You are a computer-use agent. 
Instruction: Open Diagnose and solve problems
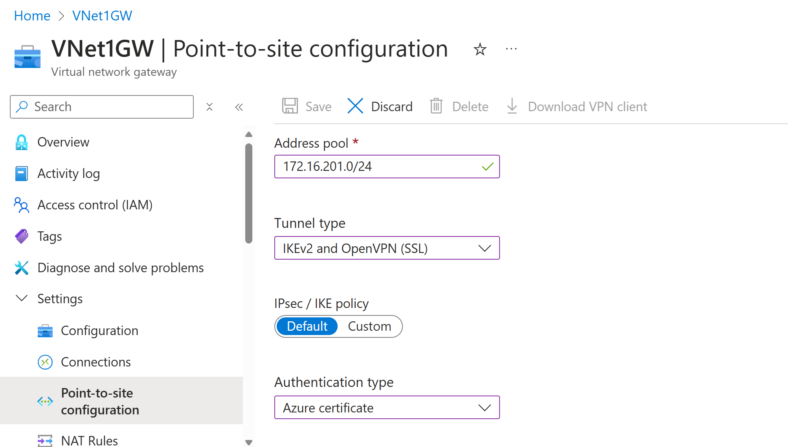click(x=120, y=267)
